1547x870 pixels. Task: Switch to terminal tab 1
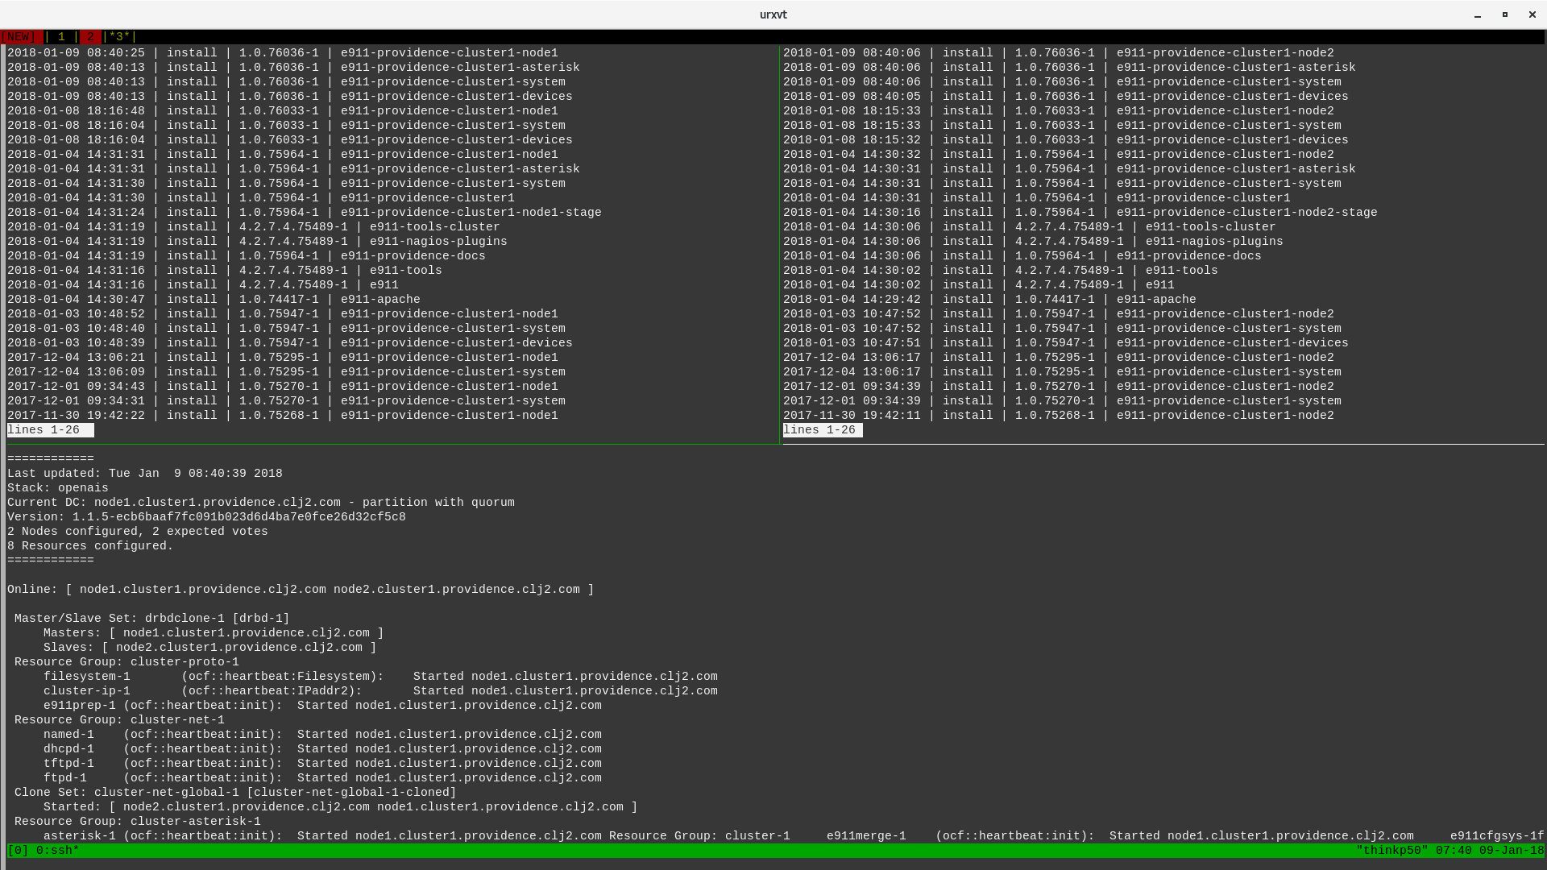point(61,37)
